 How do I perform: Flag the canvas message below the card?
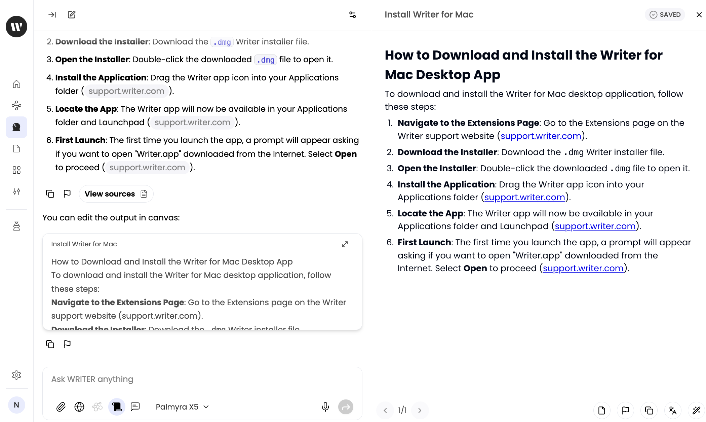point(67,344)
